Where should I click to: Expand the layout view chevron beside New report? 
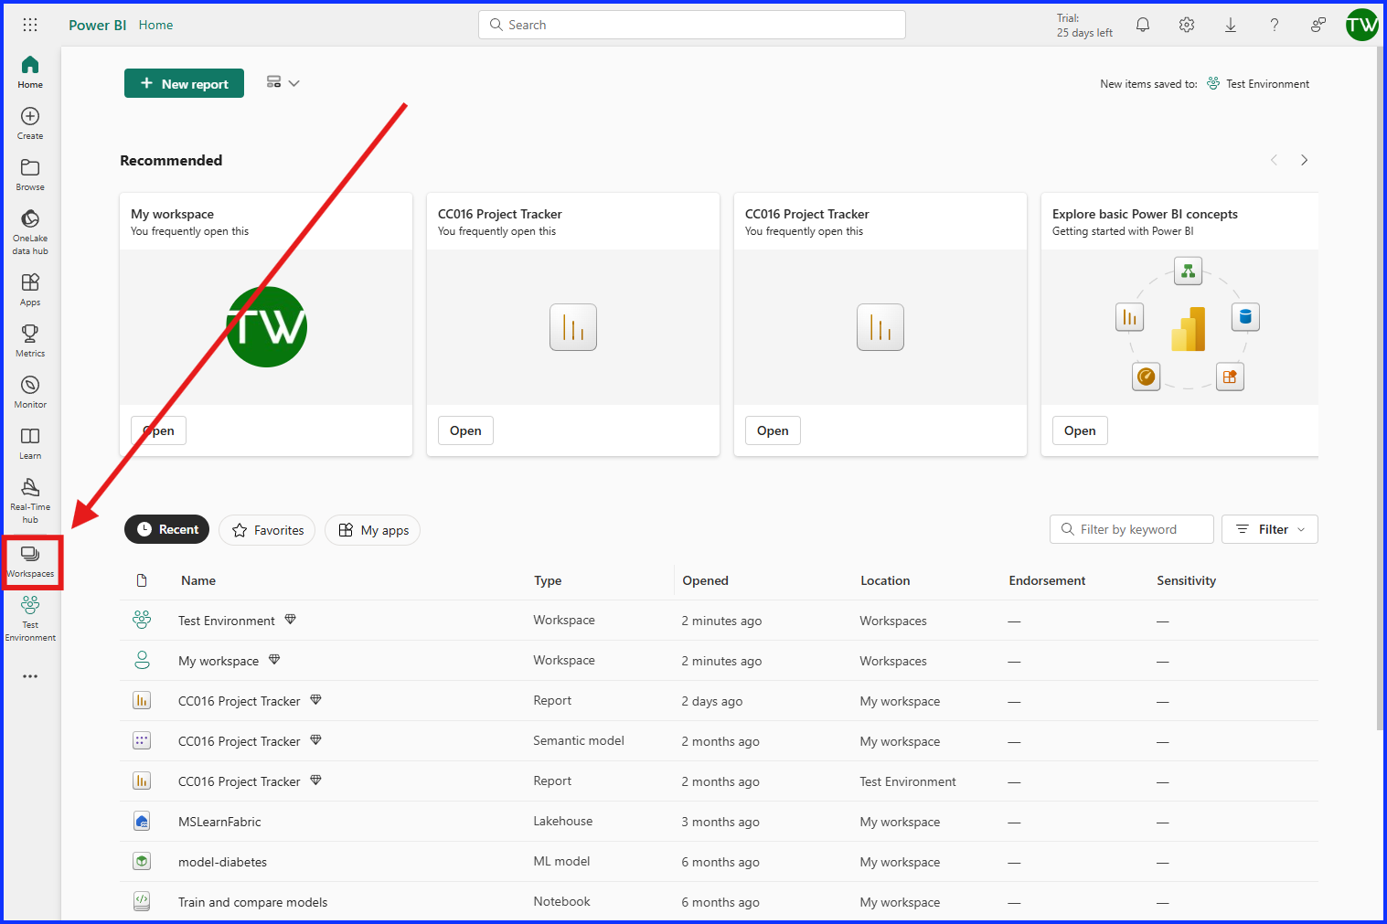pyautogui.click(x=294, y=82)
